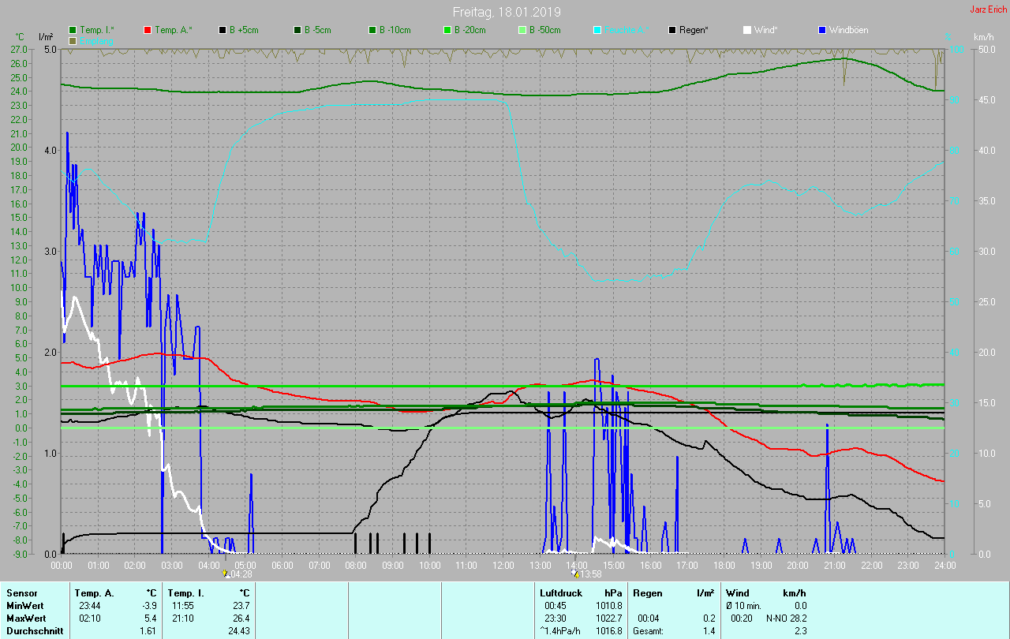Screen dimensions: 1010x639
Task: Click the dark green Temp. I. legend swatch
Action: point(73,30)
